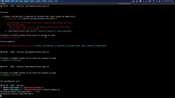Click 'Recreating docker_ror6_tasks_web_1 ... done' line
Image resolution: width=175 pixels, height=98 pixels.
pos(20,91)
